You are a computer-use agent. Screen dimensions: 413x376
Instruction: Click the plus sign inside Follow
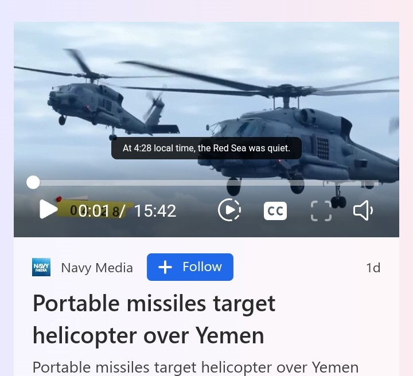(x=165, y=267)
